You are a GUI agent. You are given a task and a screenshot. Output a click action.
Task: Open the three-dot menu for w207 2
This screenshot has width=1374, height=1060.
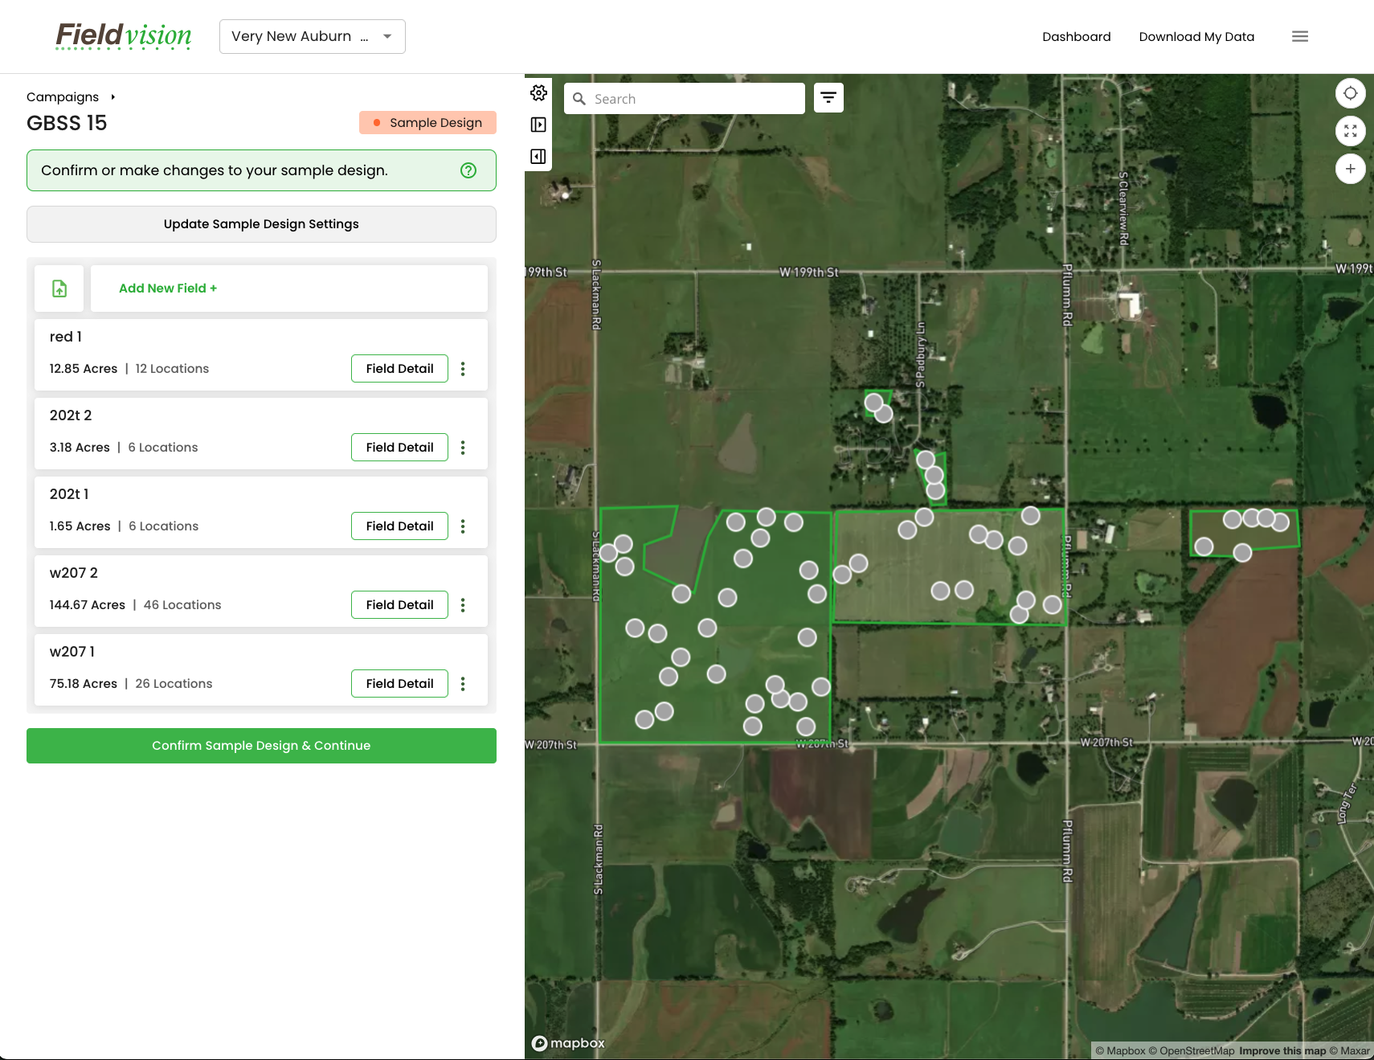point(463,605)
